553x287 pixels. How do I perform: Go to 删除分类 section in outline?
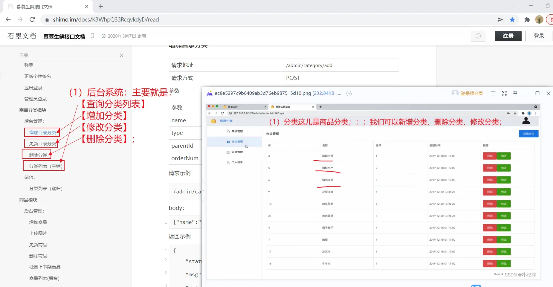point(38,155)
